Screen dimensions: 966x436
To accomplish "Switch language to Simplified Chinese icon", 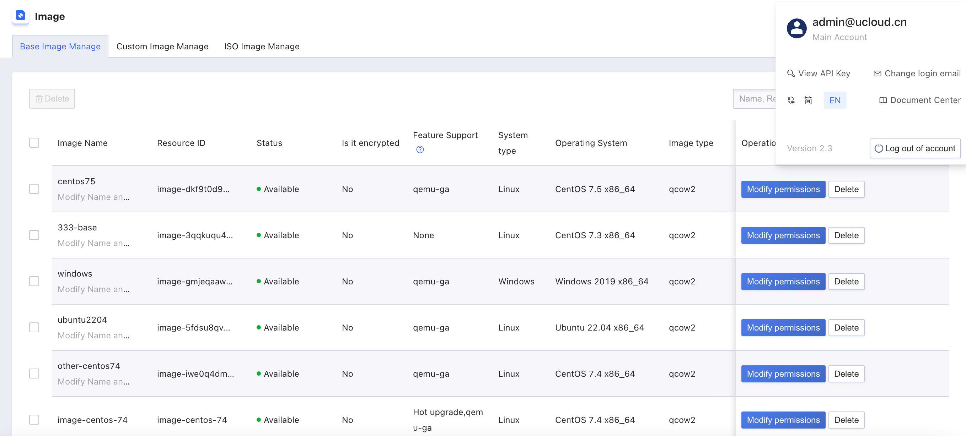I will pyautogui.click(x=808, y=100).
